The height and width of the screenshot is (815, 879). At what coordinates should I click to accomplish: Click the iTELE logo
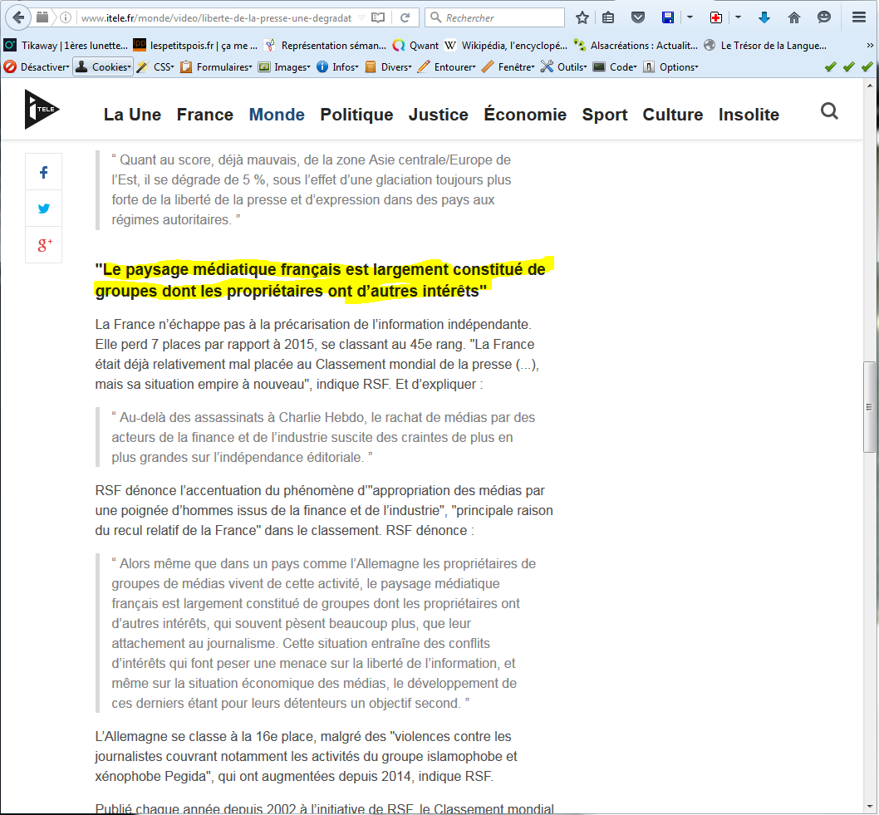pos(40,110)
